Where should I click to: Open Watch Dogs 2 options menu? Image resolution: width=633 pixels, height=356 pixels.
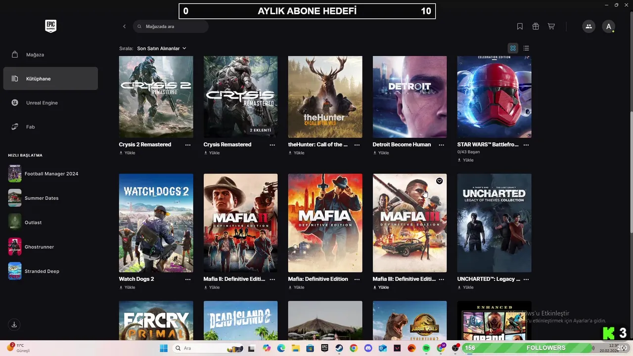point(188,279)
